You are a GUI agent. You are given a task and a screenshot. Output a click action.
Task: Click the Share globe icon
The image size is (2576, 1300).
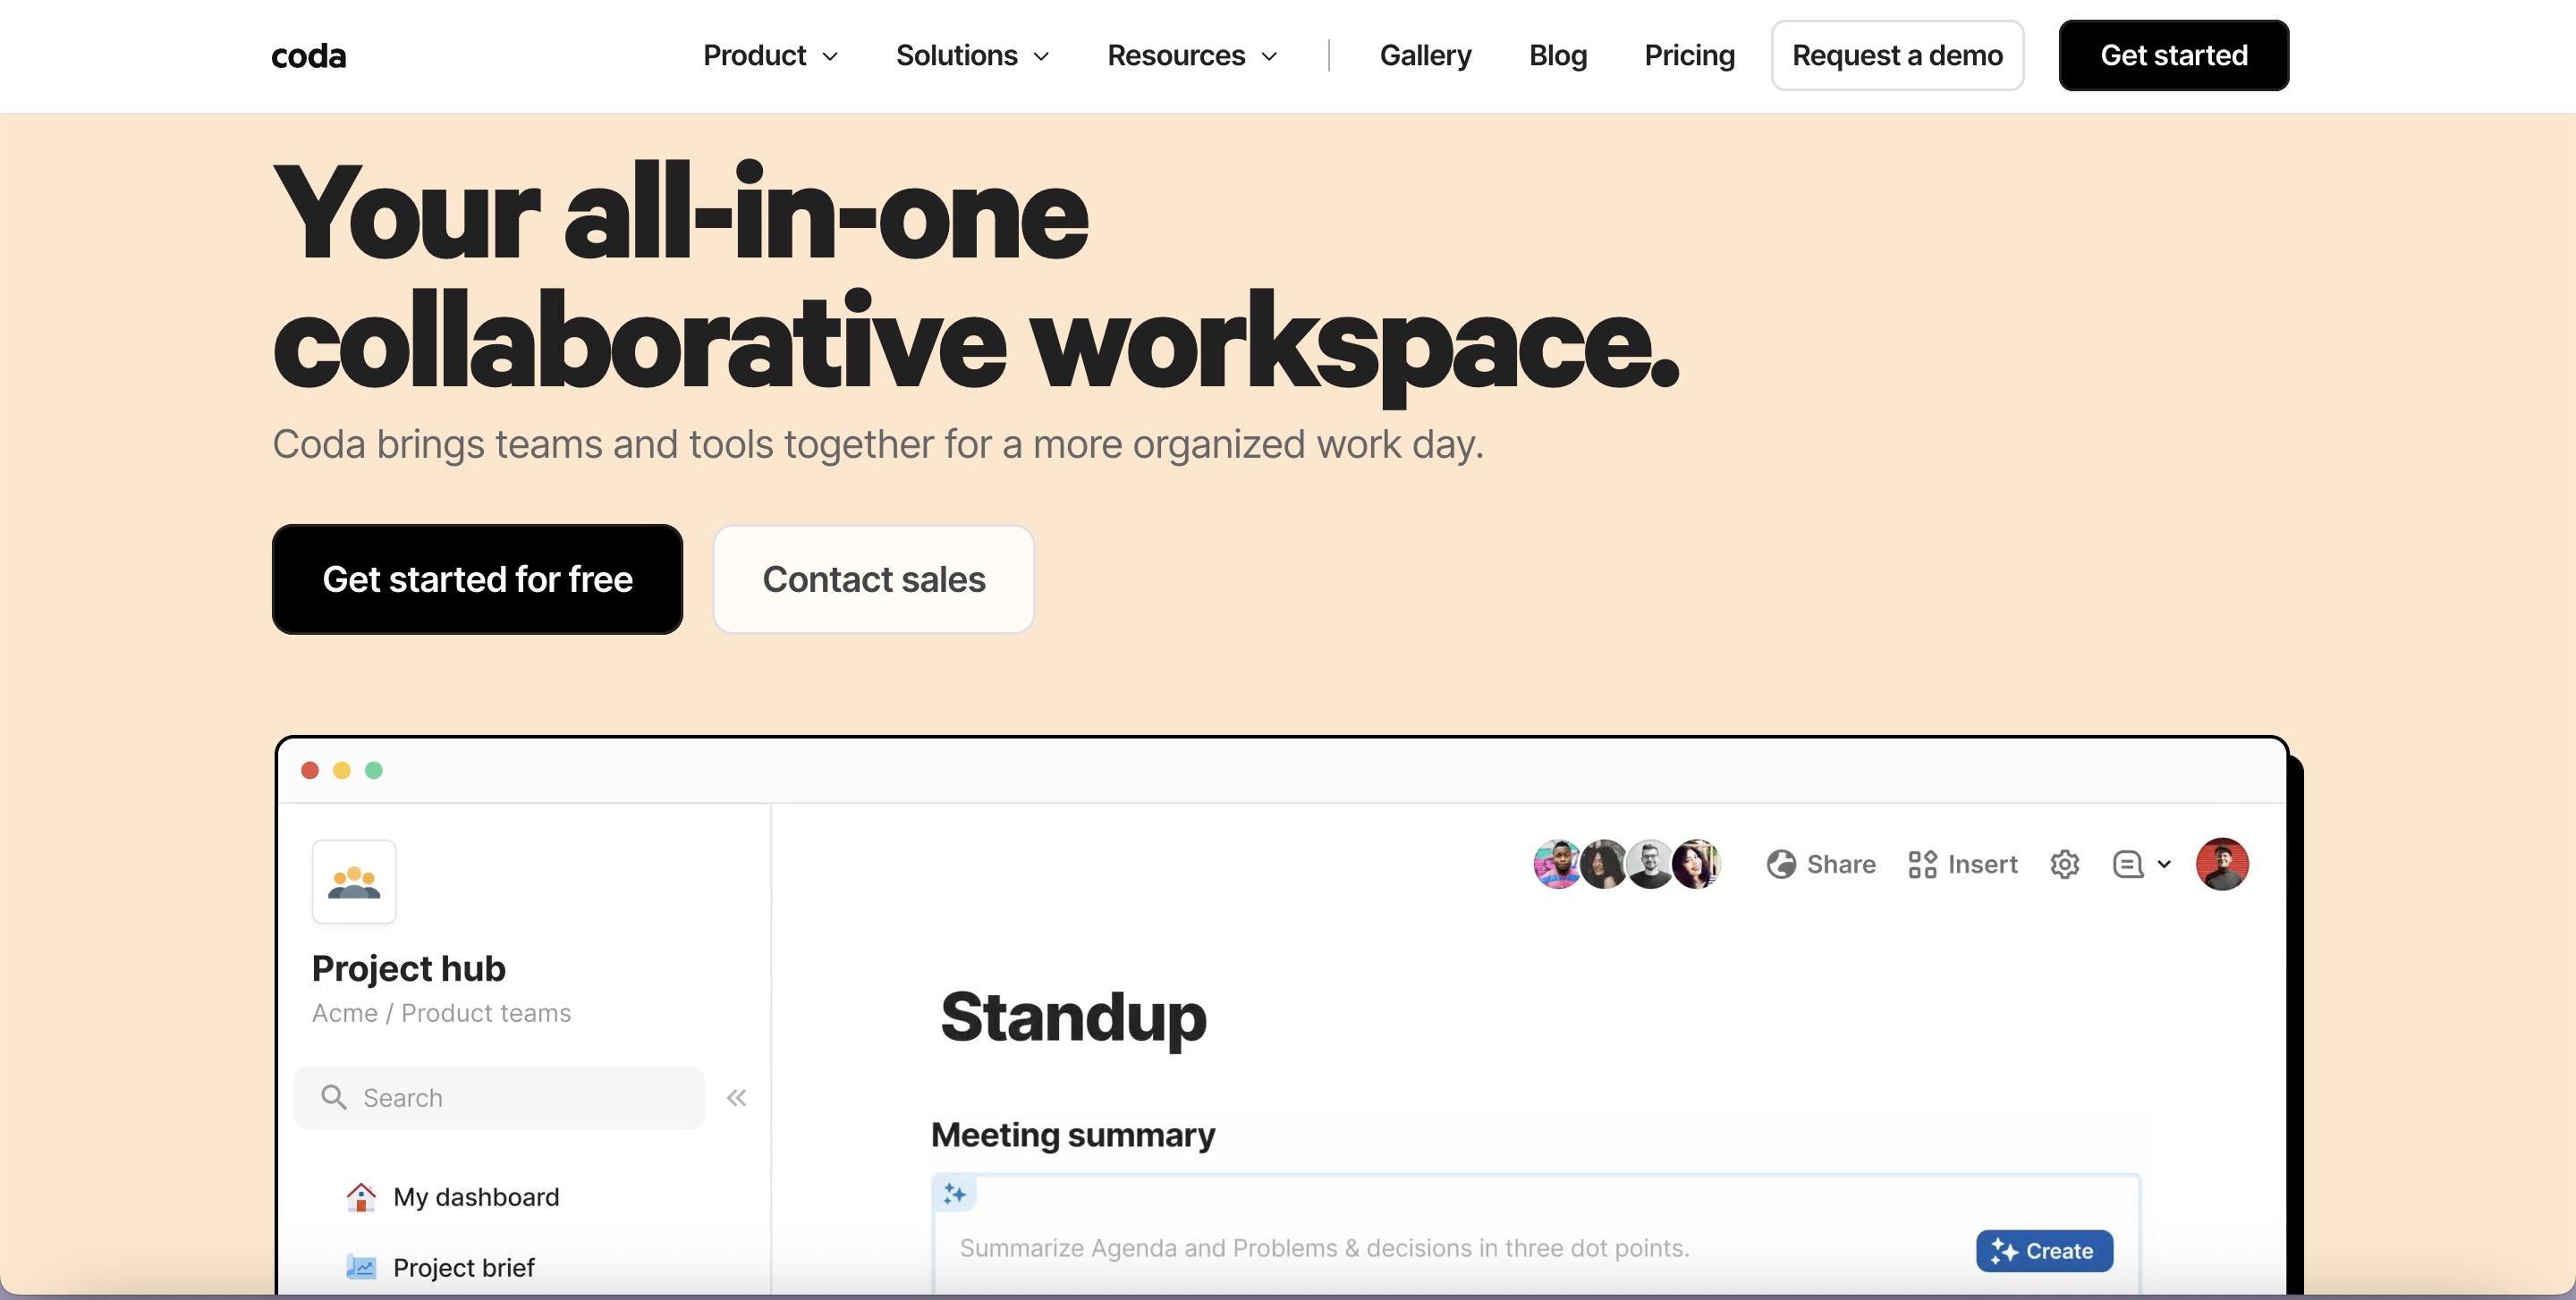[x=1781, y=865]
